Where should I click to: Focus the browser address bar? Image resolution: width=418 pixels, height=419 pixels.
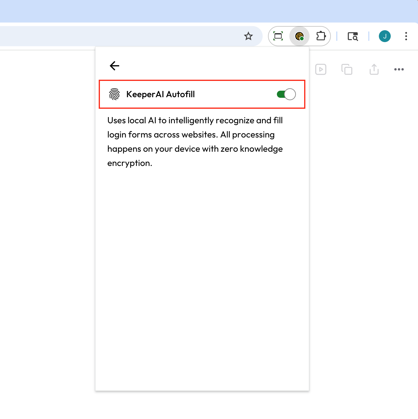pyautogui.click(x=119, y=36)
